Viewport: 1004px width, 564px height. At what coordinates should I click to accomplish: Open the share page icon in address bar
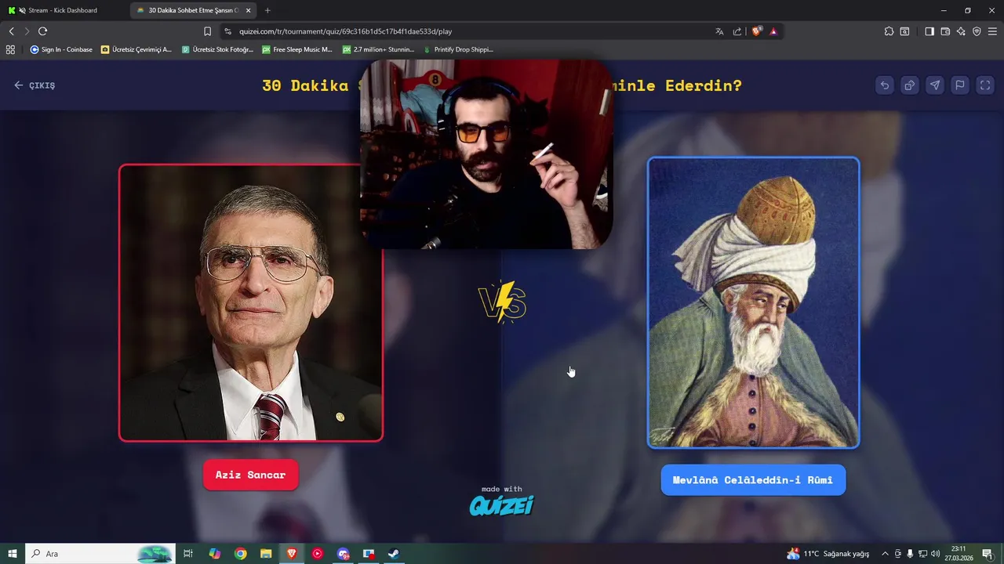(737, 31)
